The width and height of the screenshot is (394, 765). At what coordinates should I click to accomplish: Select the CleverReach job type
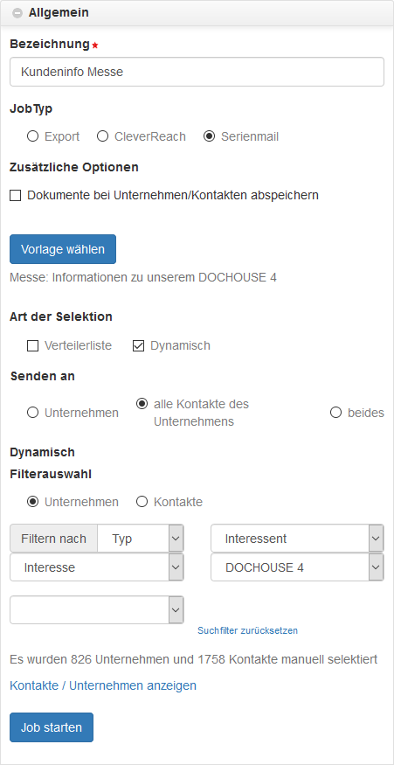tap(102, 136)
